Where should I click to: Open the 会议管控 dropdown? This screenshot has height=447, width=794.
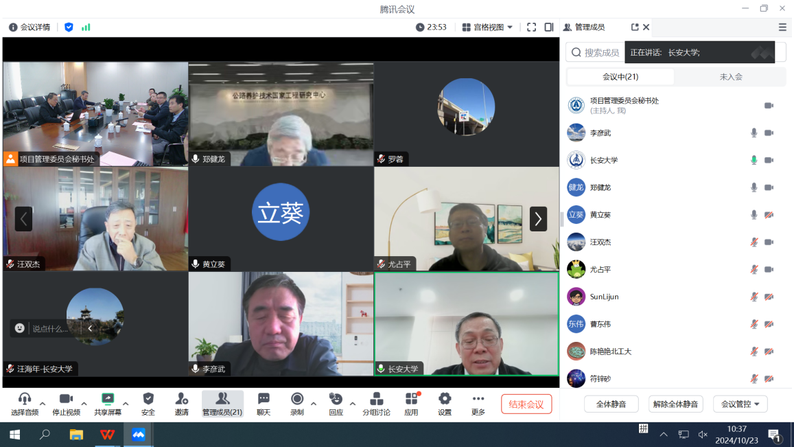click(740, 404)
